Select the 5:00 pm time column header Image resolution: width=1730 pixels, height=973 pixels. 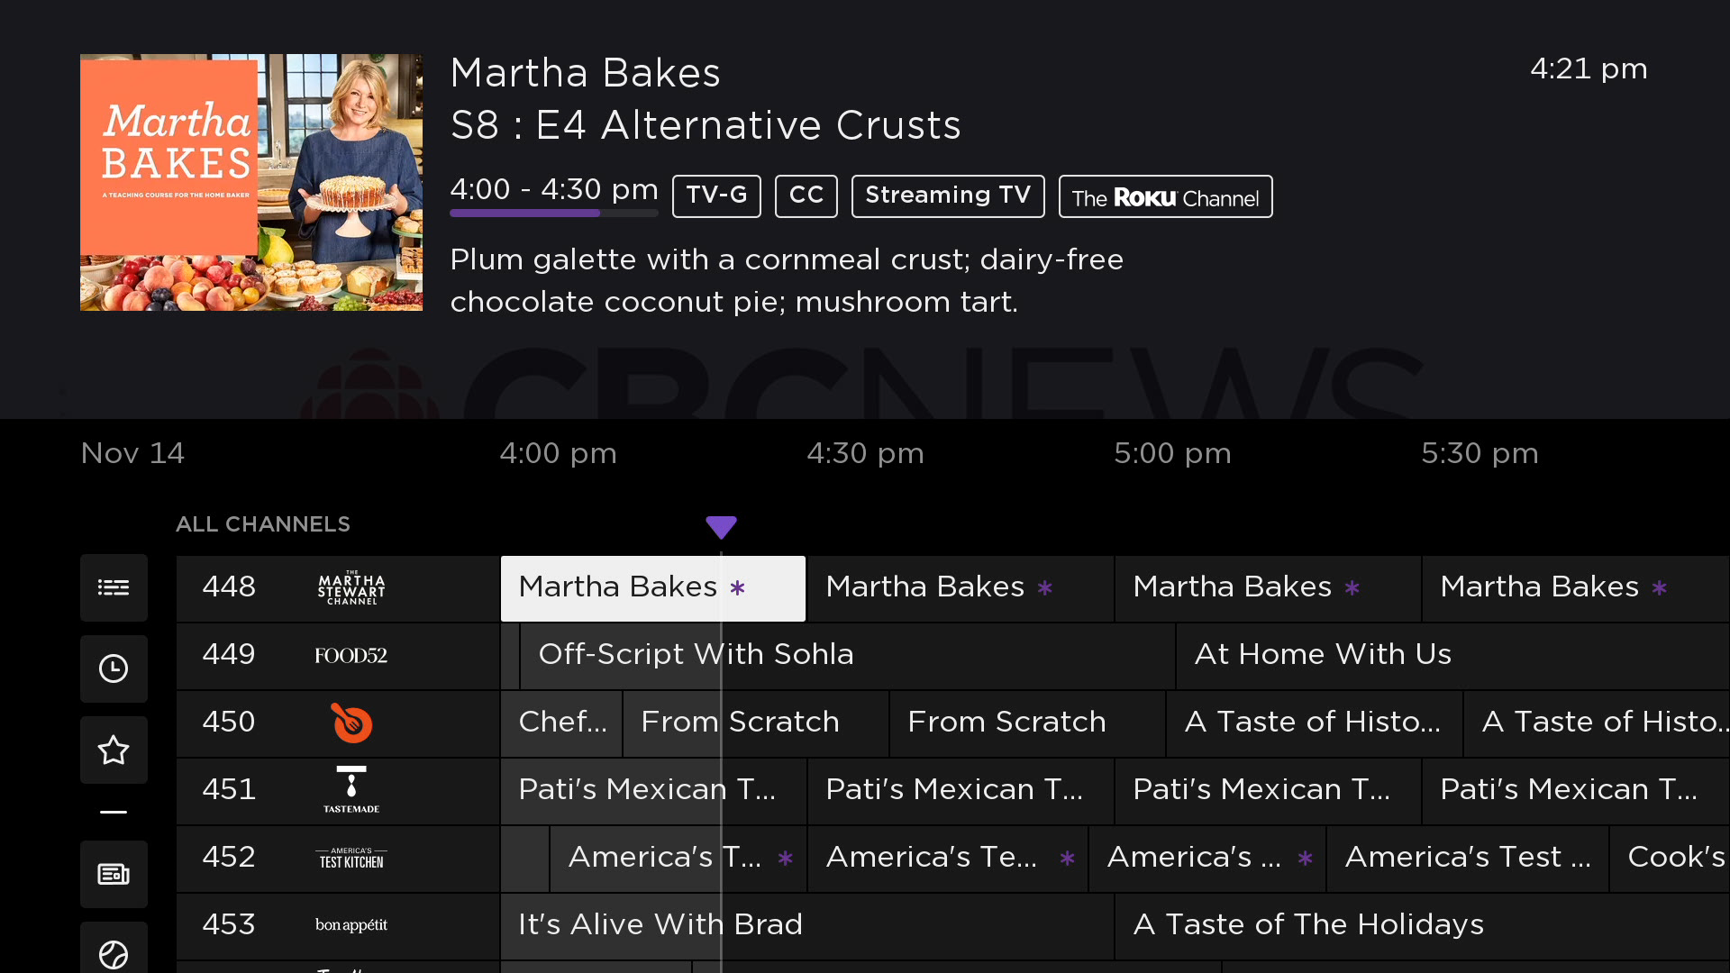coord(1172,453)
